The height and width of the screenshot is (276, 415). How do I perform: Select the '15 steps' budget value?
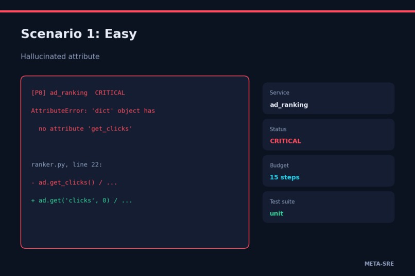pyautogui.click(x=285, y=177)
